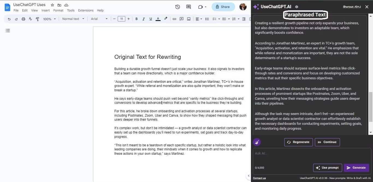
Task: Open UseChatGPT.AI settings gear
Action: [x=297, y=7]
